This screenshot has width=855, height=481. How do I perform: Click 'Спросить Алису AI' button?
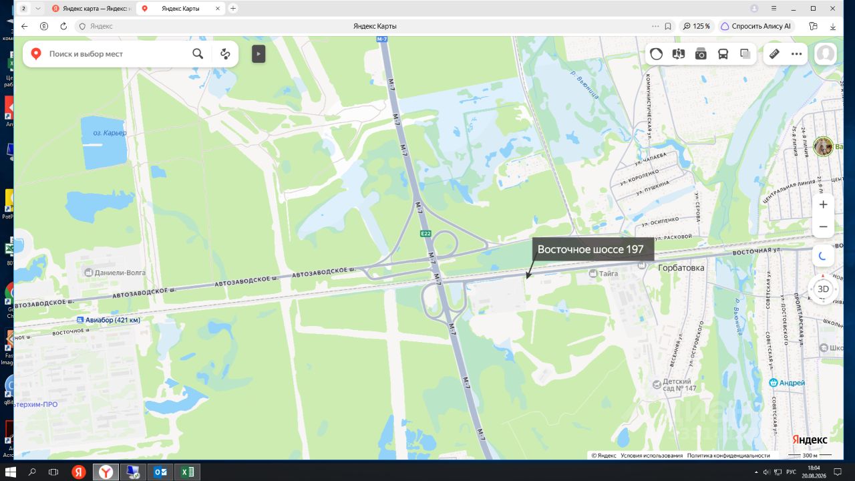click(x=756, y=26)
